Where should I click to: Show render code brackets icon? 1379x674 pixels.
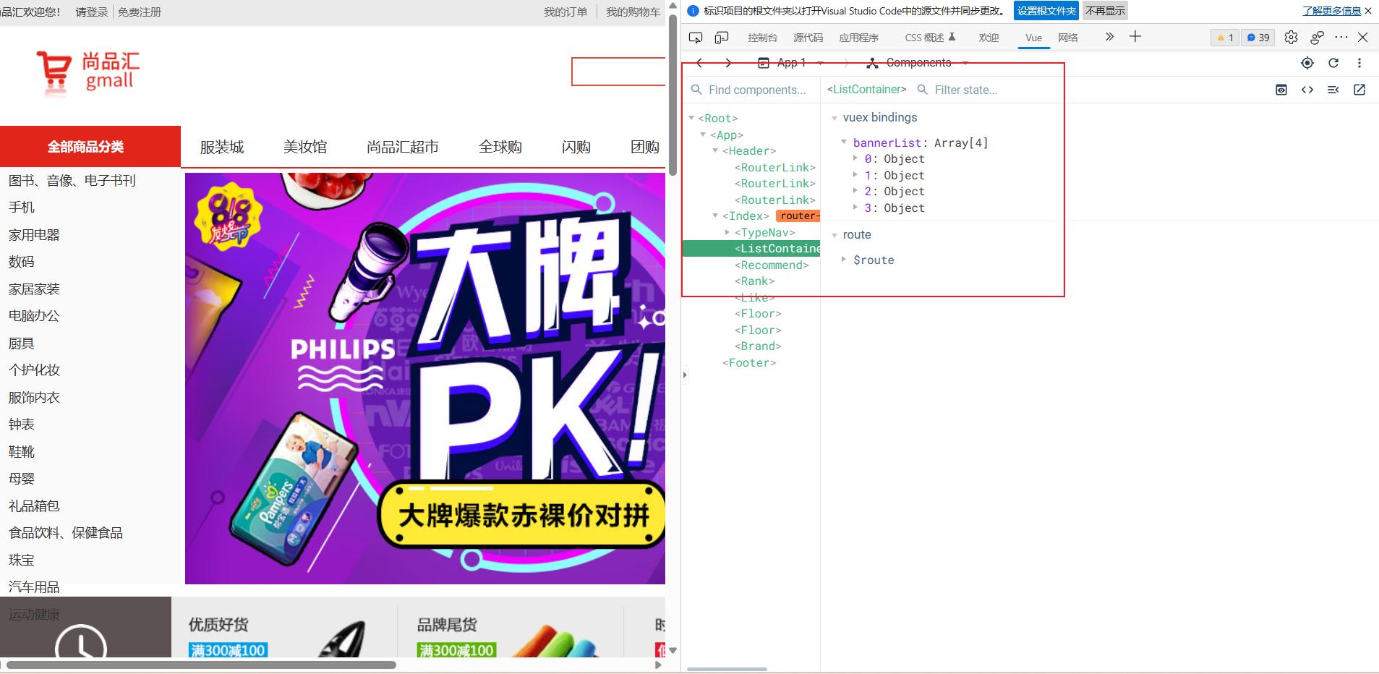(1307, 90)
